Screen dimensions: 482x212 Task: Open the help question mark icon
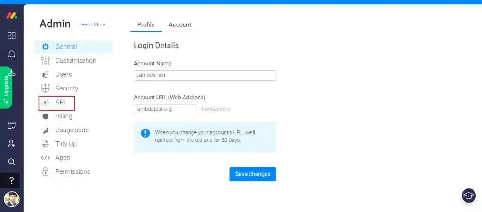12,180
